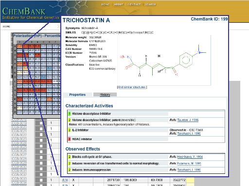This screenshot has width=249, height=186.
Task: Click the ChemBank logo
Action: (24, 12)
